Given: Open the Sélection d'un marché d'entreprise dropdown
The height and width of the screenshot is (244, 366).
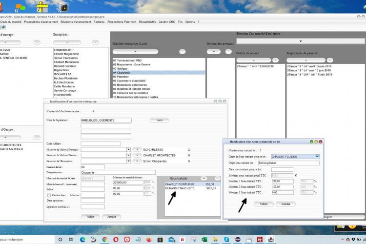Looking at the screenshot, I should (x=301, y=41).
